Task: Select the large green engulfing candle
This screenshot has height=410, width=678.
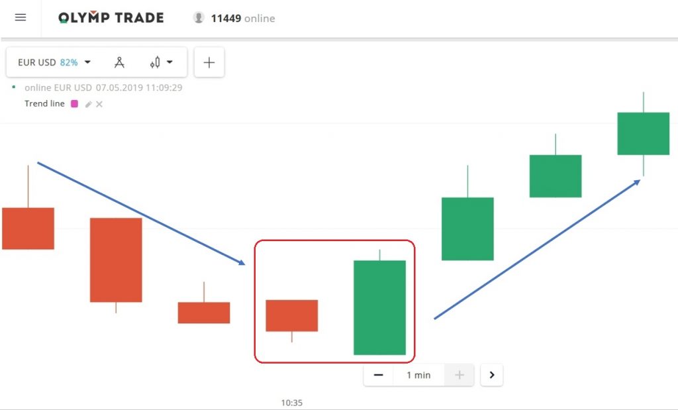Action: pos(379,307)
